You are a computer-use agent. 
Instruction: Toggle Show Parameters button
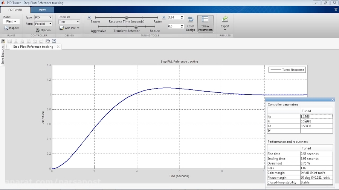[205, 23]
